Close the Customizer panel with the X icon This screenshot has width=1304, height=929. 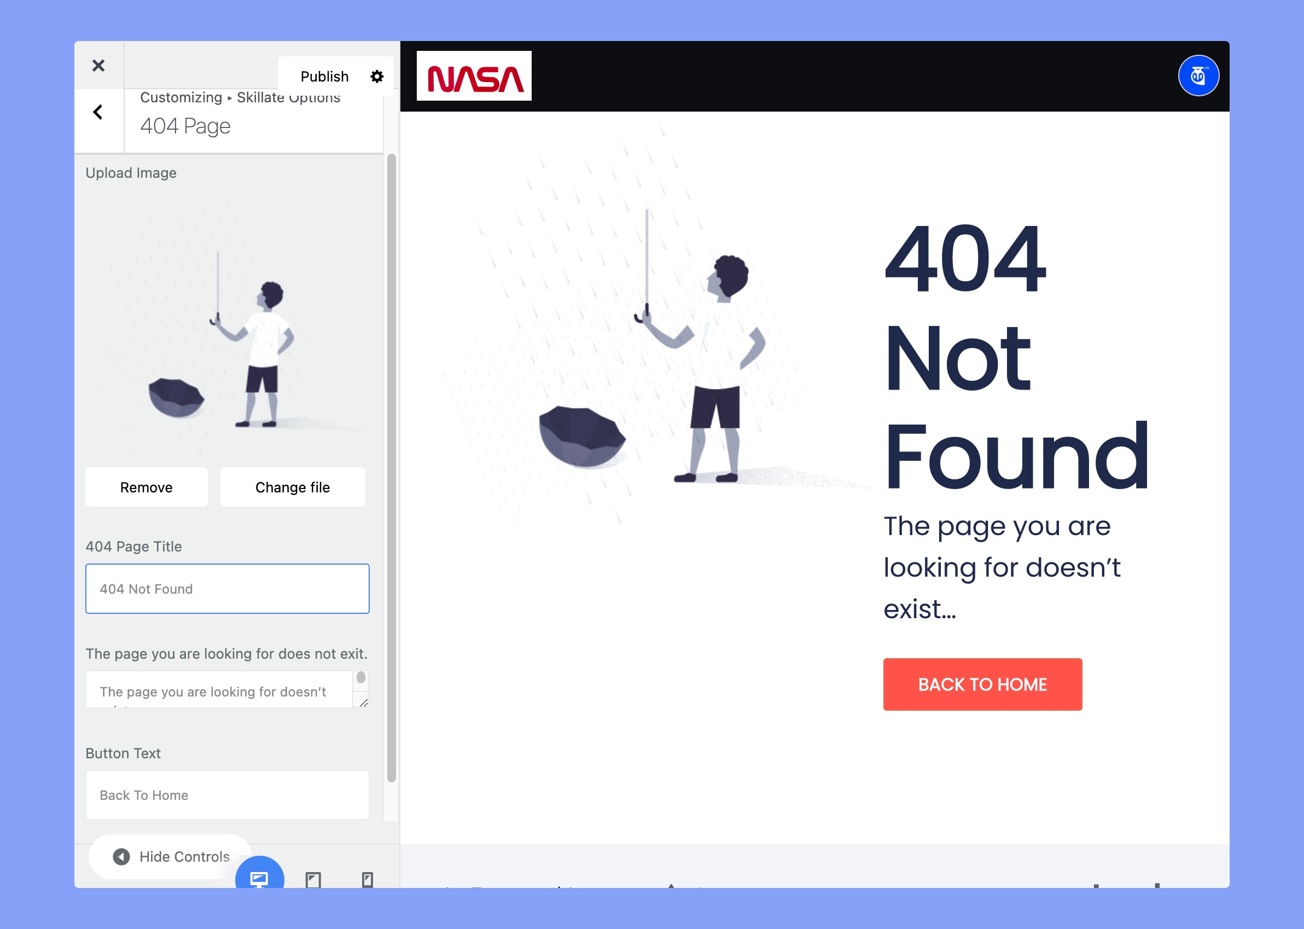click(98, 66)
